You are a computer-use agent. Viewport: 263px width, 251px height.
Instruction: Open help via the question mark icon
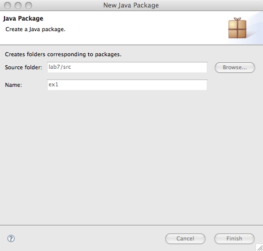click(11, 238)
